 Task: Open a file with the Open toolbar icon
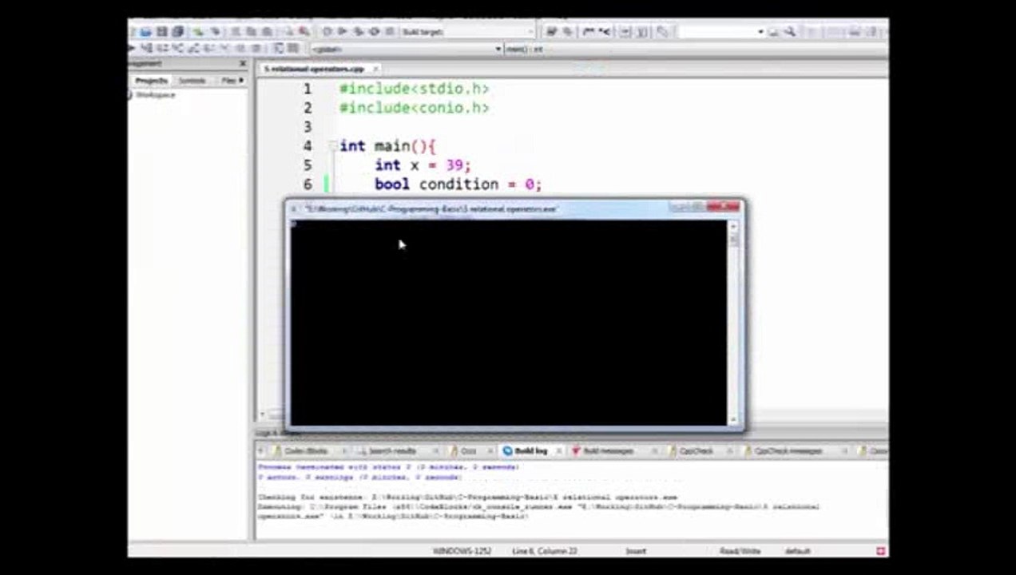[x=146, y=32]
